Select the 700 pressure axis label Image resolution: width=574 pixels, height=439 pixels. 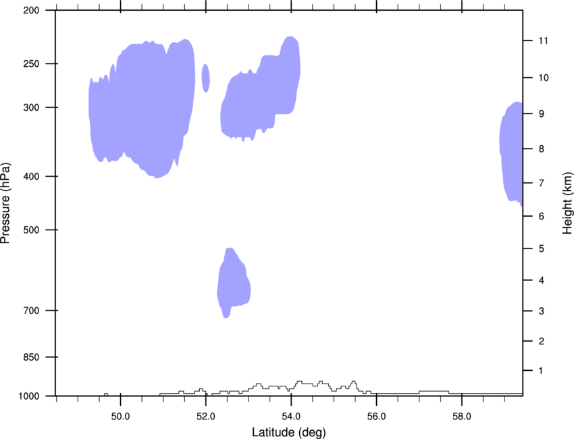coord(32,311)
